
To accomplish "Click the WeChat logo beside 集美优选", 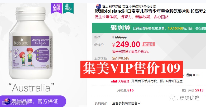I will tap(174, 98).
